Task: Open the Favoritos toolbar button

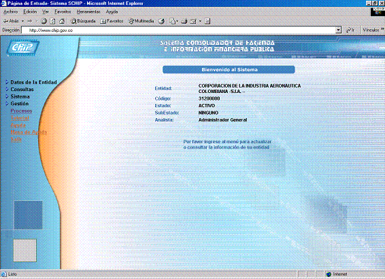Action: click(112, 21)
